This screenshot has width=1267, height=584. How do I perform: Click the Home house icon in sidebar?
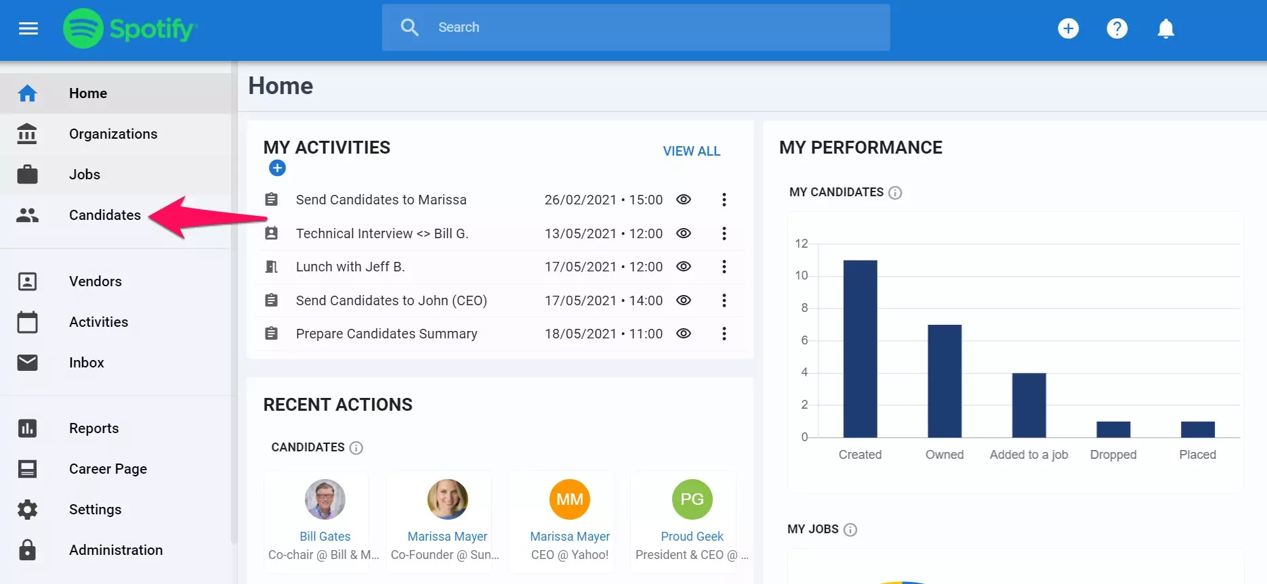27,93
